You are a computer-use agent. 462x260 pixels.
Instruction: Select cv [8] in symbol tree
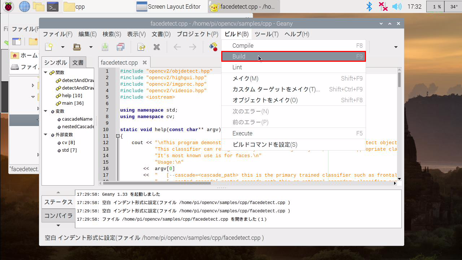click(68, 143)
